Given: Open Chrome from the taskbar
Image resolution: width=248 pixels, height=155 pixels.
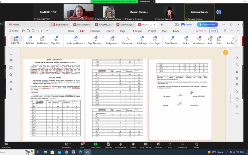Looking at the screenshot, I should point(66,152).
